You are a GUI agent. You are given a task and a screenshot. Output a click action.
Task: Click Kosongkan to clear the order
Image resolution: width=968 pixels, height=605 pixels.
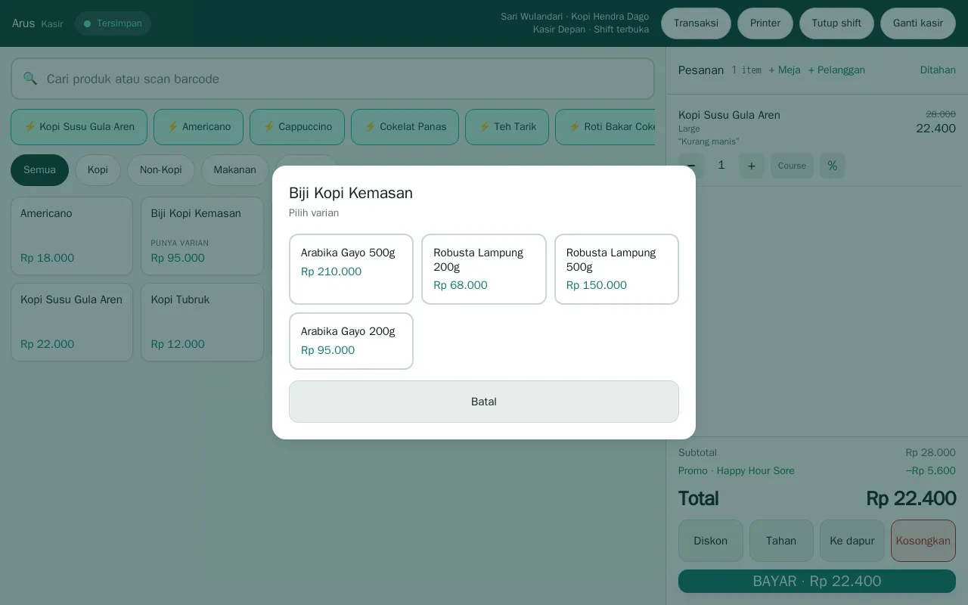pos(923,541)
